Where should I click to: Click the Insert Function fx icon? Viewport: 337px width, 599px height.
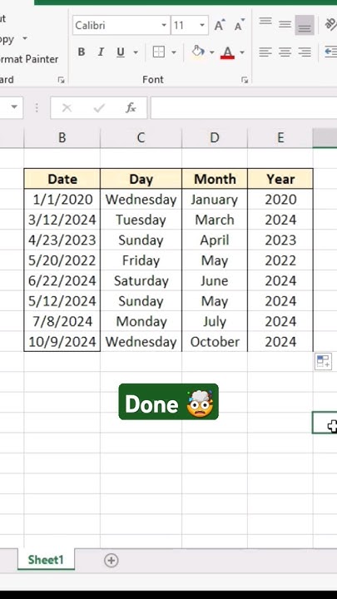(131, 108)
